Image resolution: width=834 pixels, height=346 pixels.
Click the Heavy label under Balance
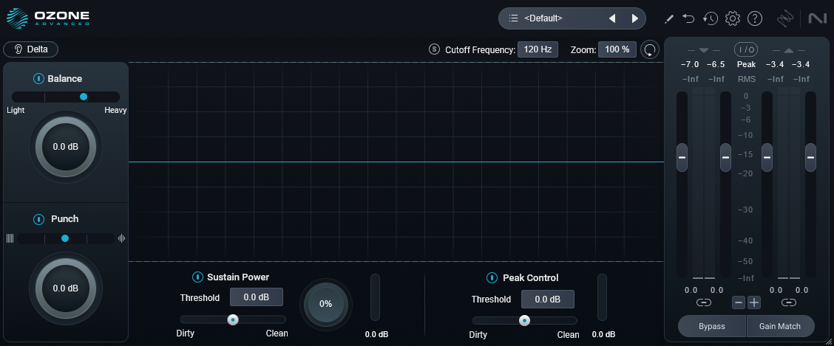[x=115, y=111]
